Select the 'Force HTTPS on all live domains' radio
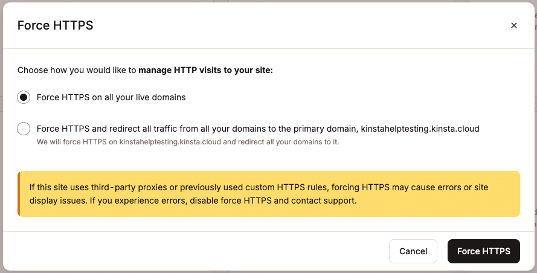Screen dimensions: 537x273 tap(24, 97)
